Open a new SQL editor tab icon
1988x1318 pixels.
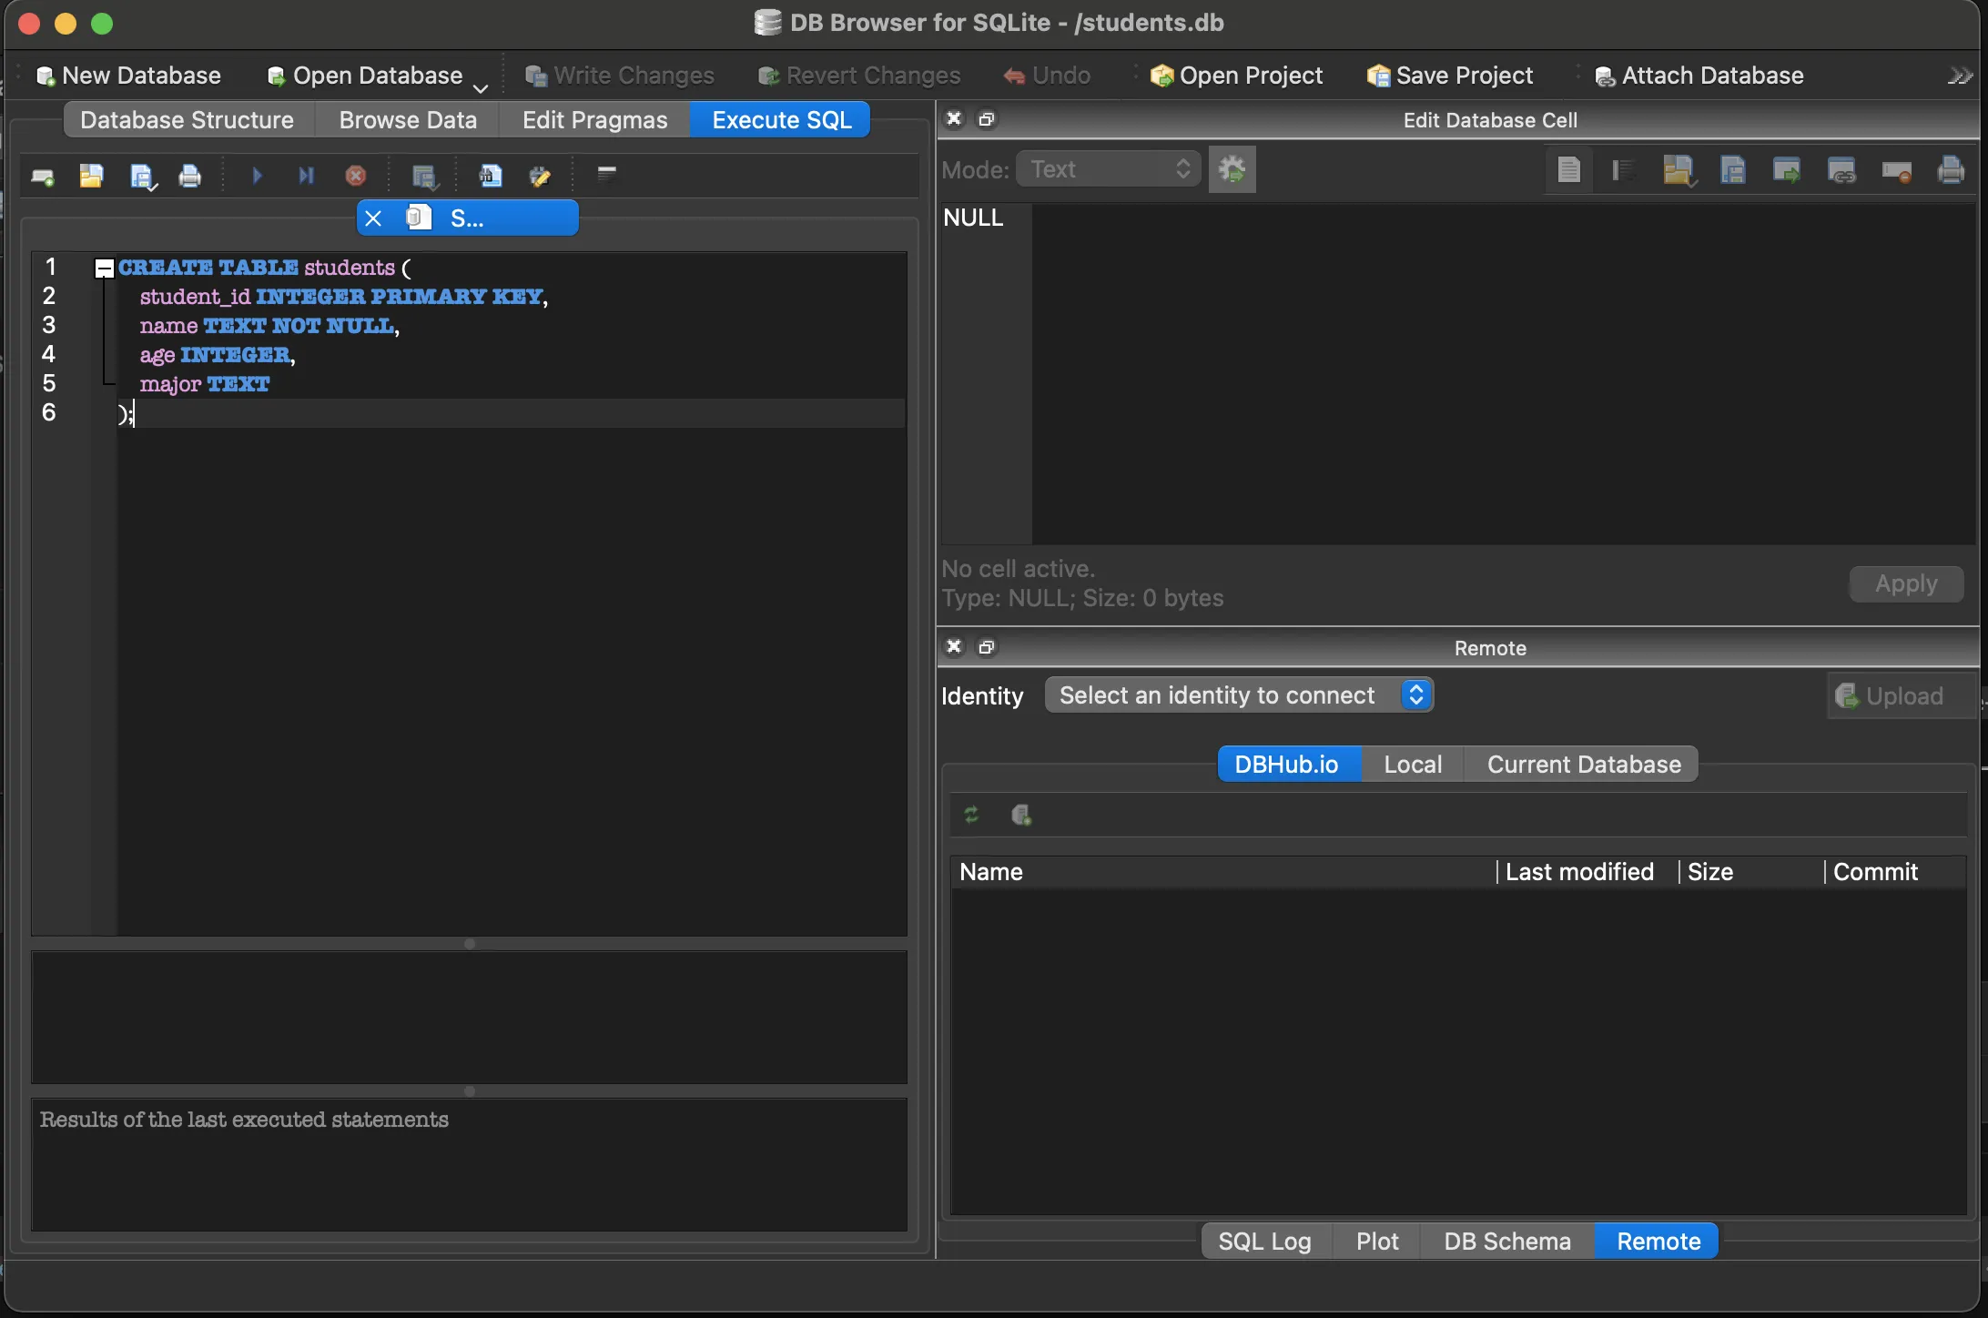point(42,176)
